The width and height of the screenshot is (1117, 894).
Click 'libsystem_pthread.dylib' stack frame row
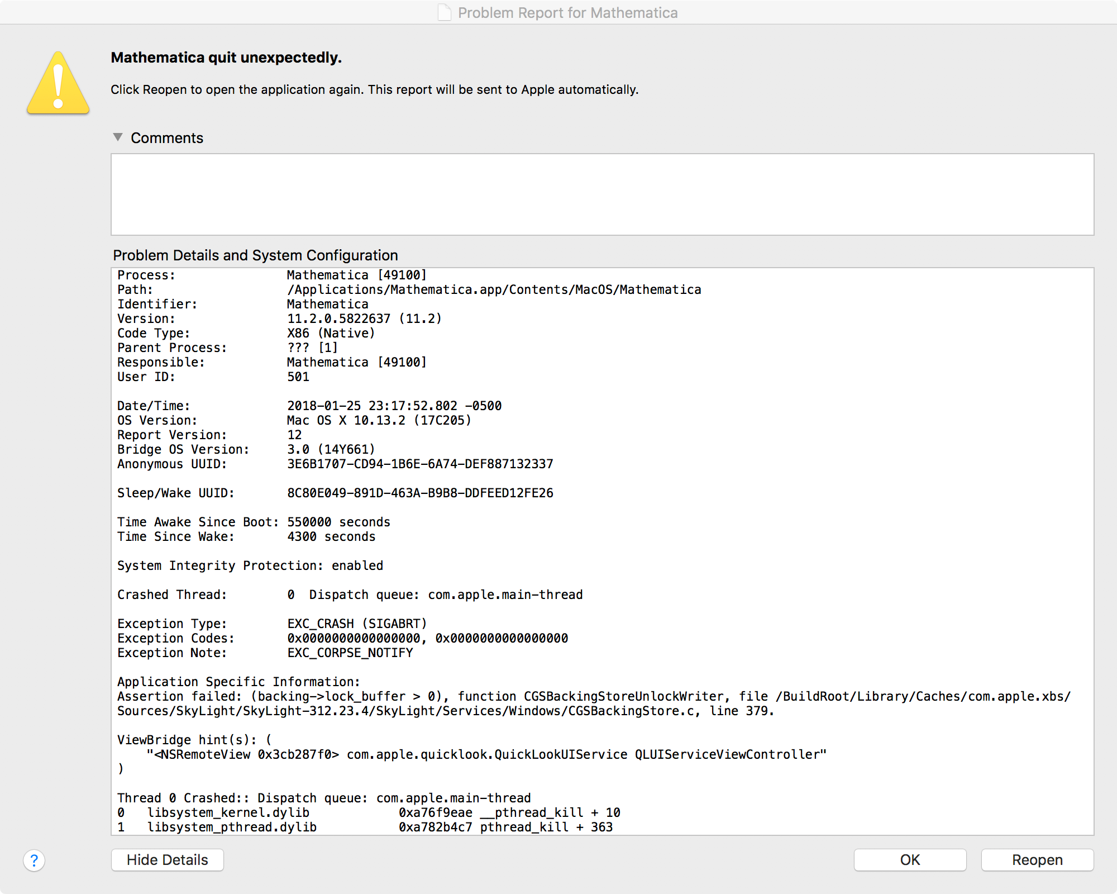coord(365,827)
